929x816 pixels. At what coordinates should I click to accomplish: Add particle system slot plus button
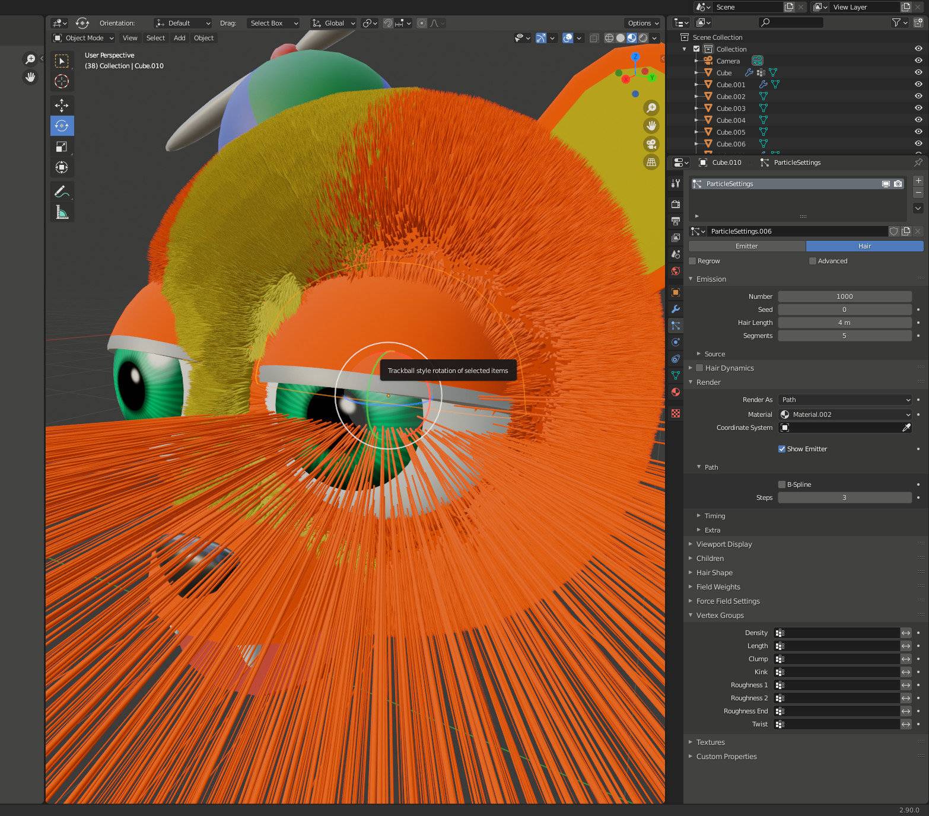point(918,181)
